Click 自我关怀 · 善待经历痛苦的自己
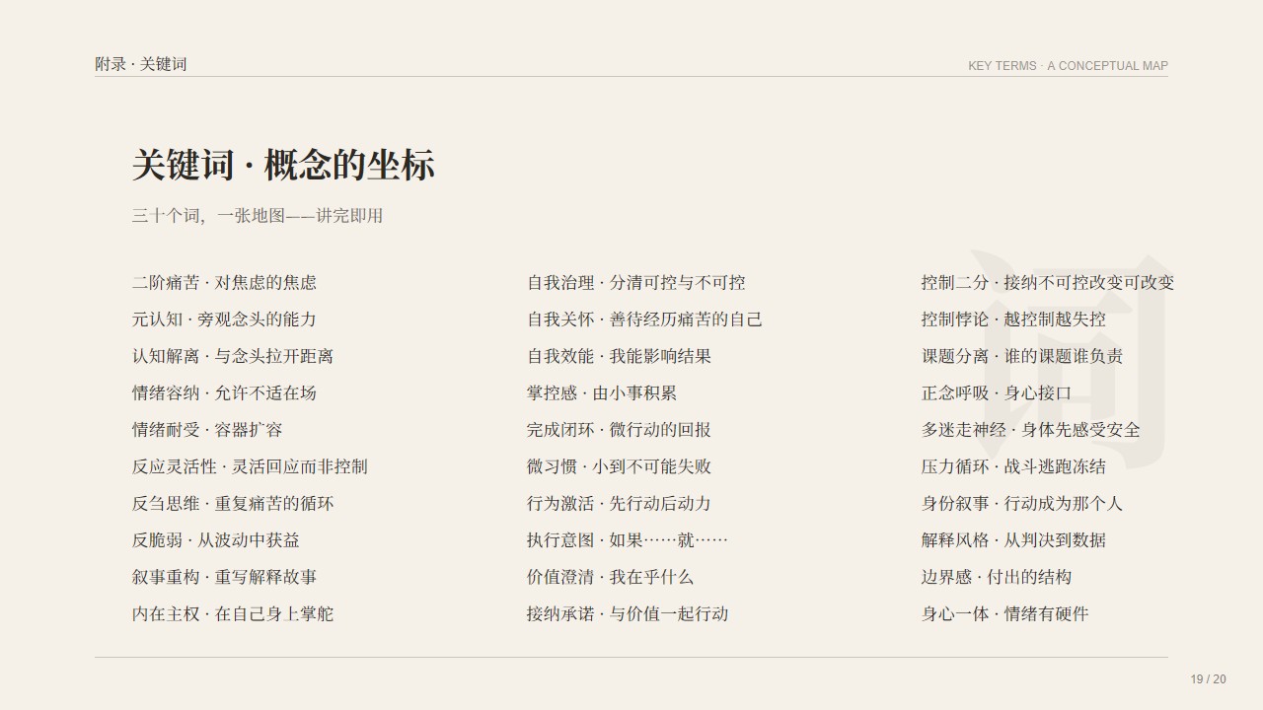This screenshot has width=1263, height=710. click(644, 319)
